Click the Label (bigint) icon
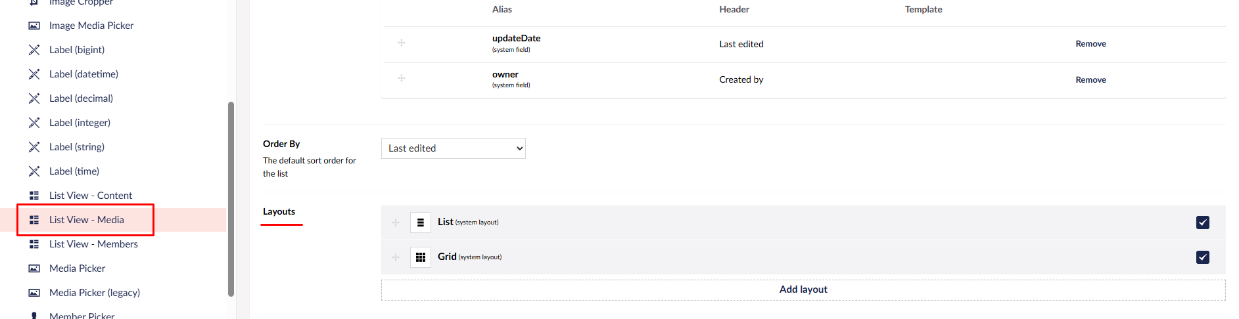Screen dimensions: 1239x319 [34, 50]
